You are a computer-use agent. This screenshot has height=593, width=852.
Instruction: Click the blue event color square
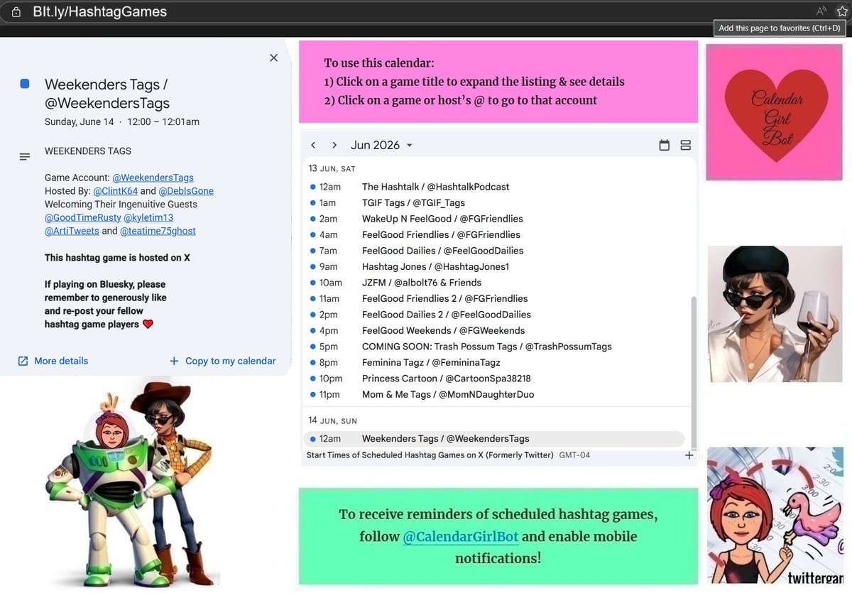click(25, 84)
